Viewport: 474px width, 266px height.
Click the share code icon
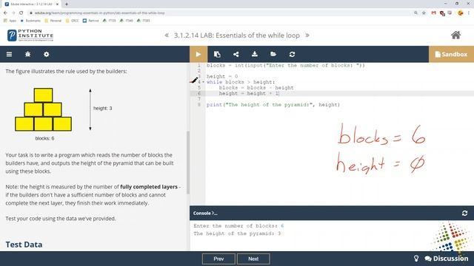pos(236,54)
